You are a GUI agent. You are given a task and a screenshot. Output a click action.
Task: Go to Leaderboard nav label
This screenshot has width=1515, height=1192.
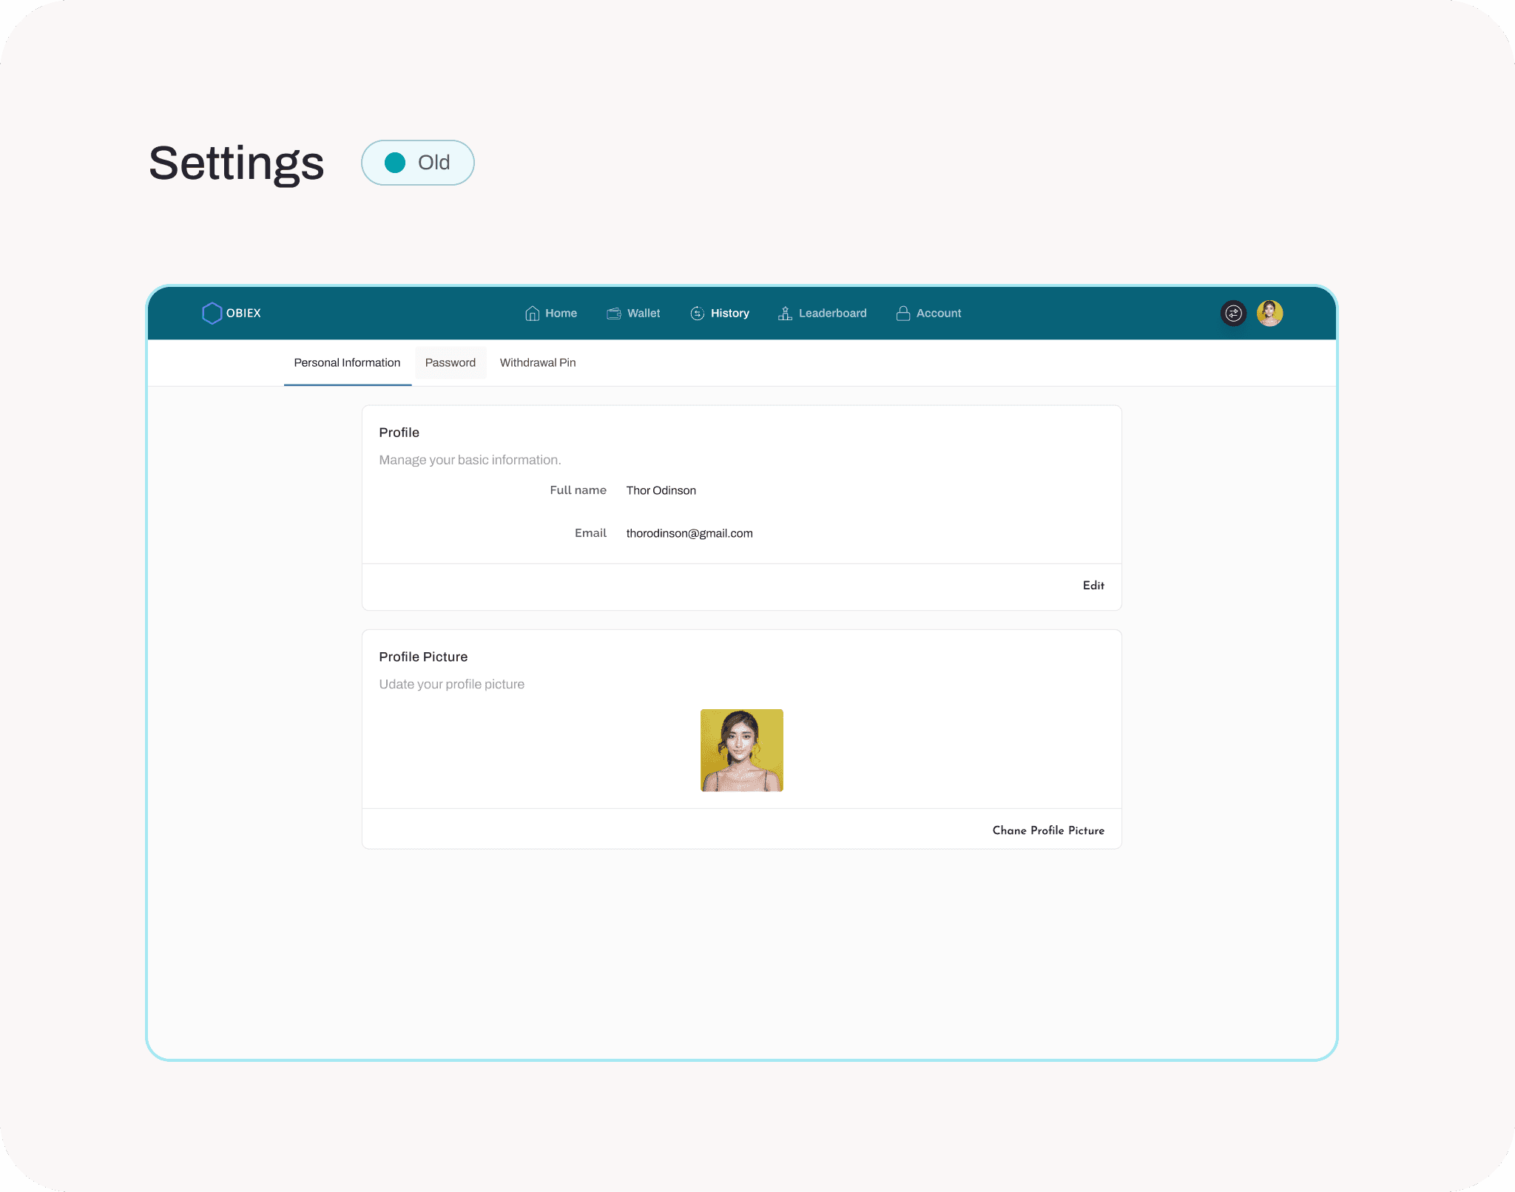pyautogui.click(x=832, y=314)
